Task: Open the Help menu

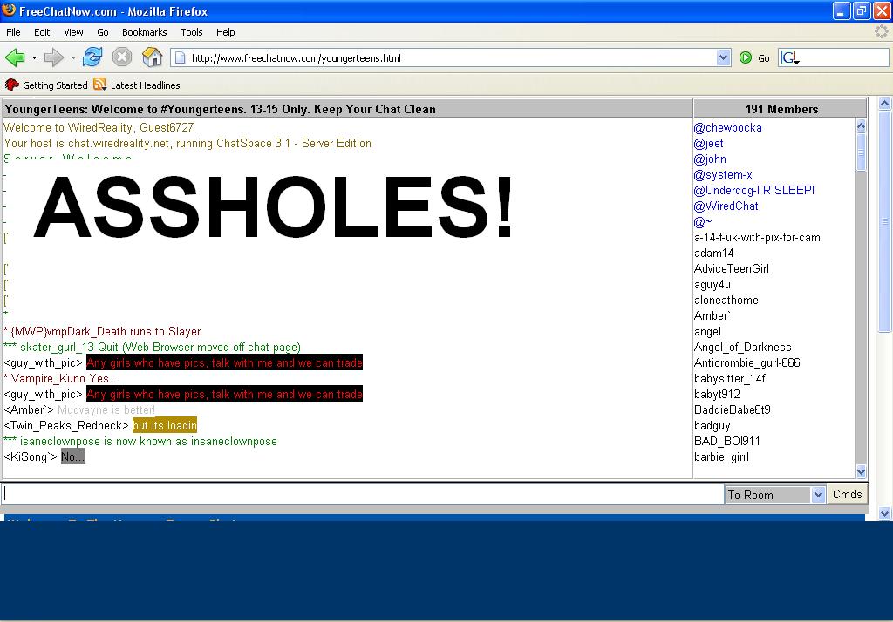Action: (x=226, y=32)
